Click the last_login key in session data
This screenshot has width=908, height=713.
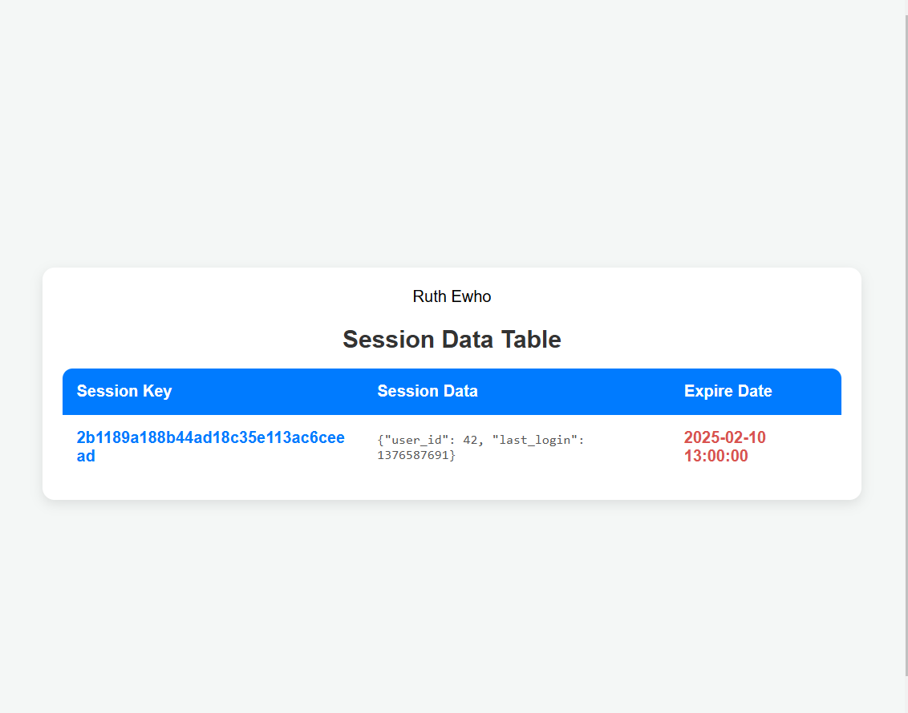tap(534, 439)
